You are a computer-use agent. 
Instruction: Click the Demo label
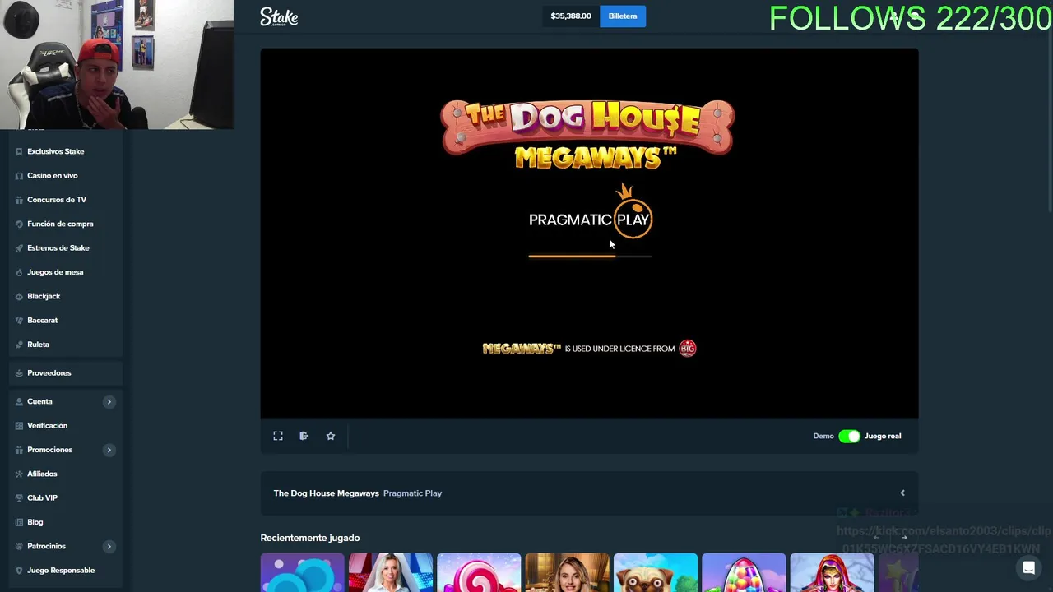click(823, 436)
